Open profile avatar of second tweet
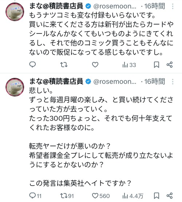Image resolution: width=182 pixels, height=202 pixels. coord(15,87)
